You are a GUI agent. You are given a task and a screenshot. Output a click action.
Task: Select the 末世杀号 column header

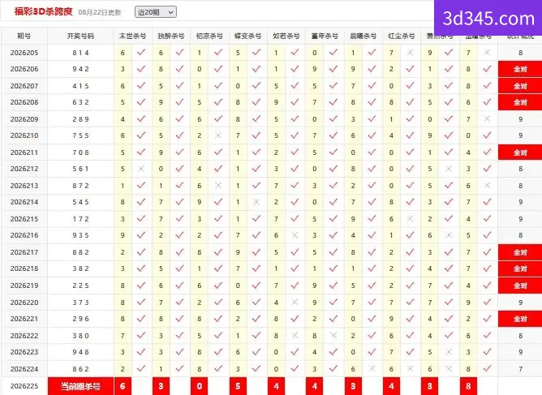click(132, 36)
